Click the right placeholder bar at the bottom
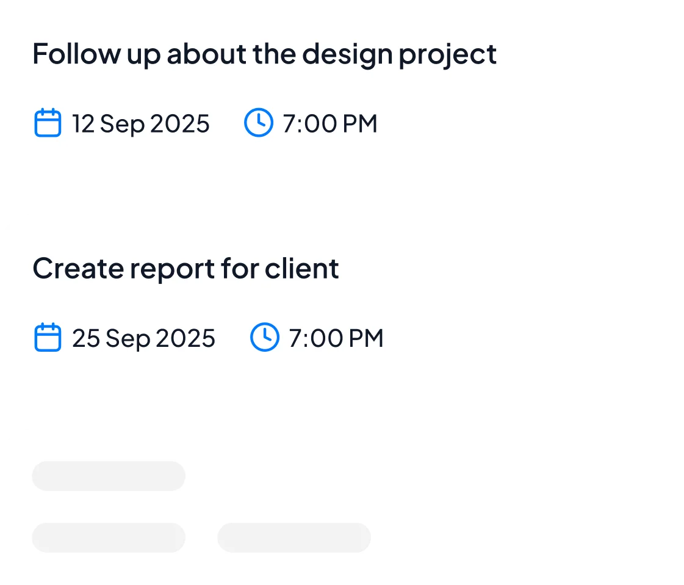684x585 pixels. [x=294, y=538]
